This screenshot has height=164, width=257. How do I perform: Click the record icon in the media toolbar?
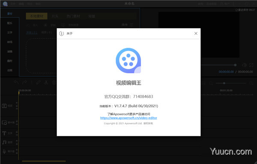[x=46, y=25]
